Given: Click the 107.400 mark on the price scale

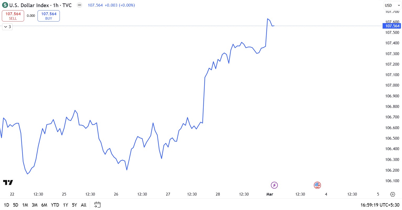Looking at the screenshot, I should click(392, 43).
